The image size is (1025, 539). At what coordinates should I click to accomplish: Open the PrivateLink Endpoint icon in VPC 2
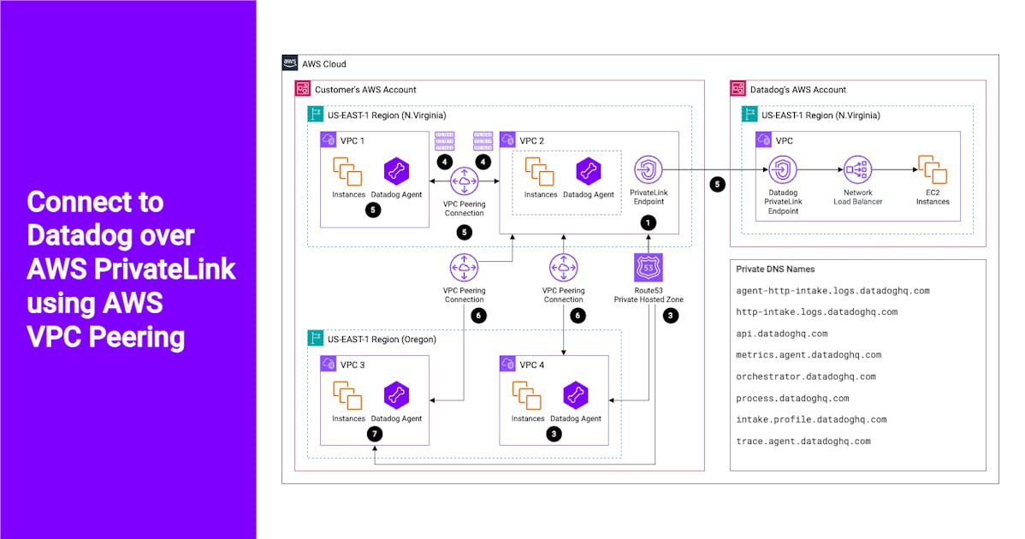649,171
